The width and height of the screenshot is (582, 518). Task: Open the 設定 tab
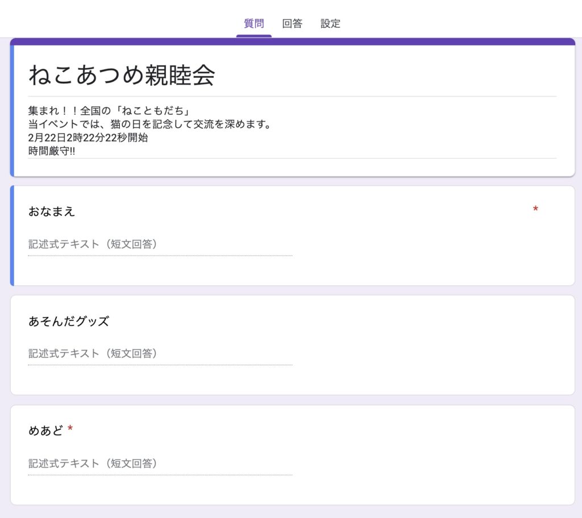(x=330, y=23)
